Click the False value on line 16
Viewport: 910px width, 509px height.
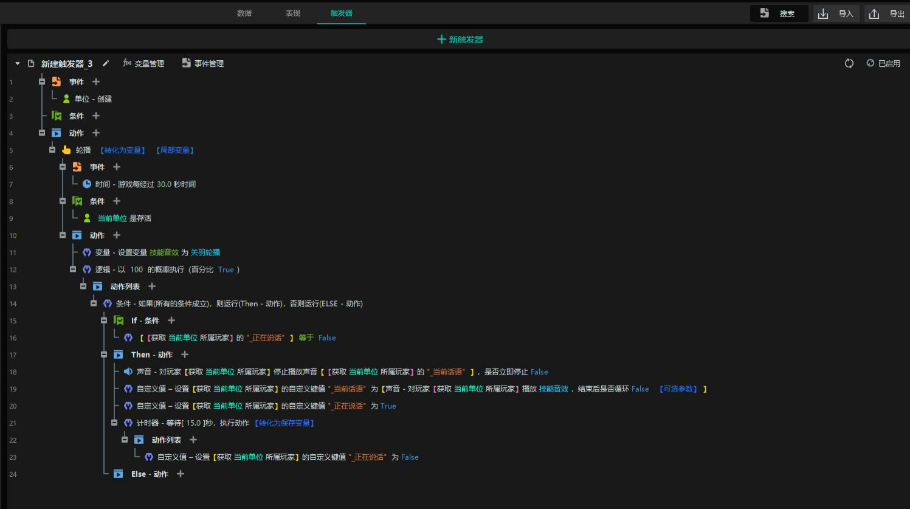point(327,338)
